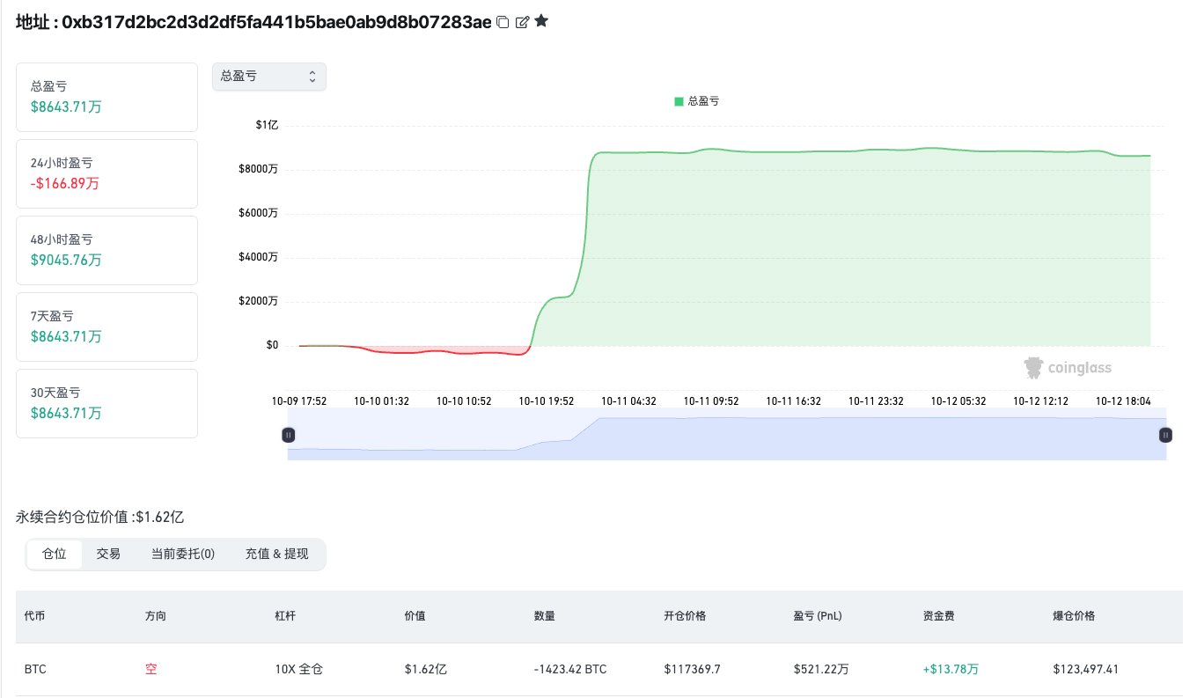Click the BTC position row
The width and height of the screenshot is (1197, 698).
pos(598,669)
